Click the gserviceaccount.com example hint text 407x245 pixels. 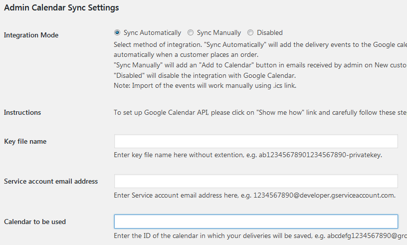tap(255, 196)
